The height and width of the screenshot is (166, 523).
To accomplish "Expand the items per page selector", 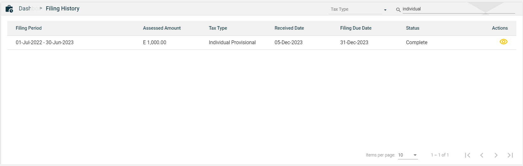I will [408, 155].
